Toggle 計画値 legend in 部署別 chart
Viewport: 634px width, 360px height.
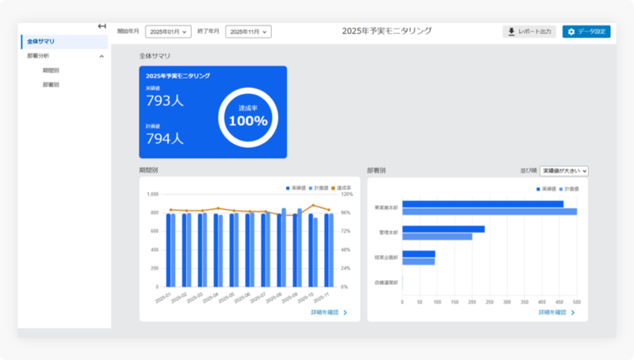pyautogui.click(x=569, y=189)
